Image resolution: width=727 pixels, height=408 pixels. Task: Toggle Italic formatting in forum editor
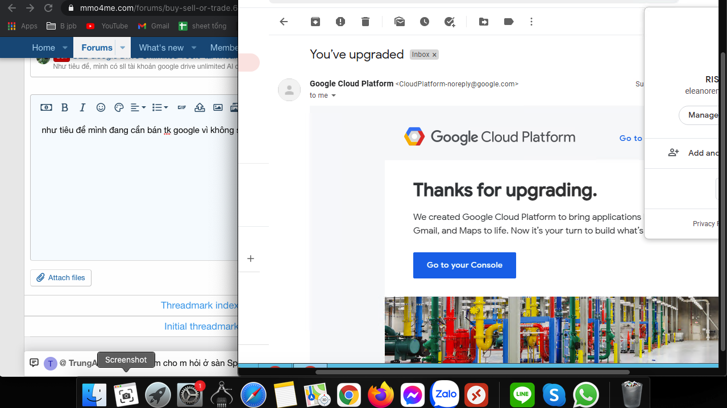[x=82, y=107]
